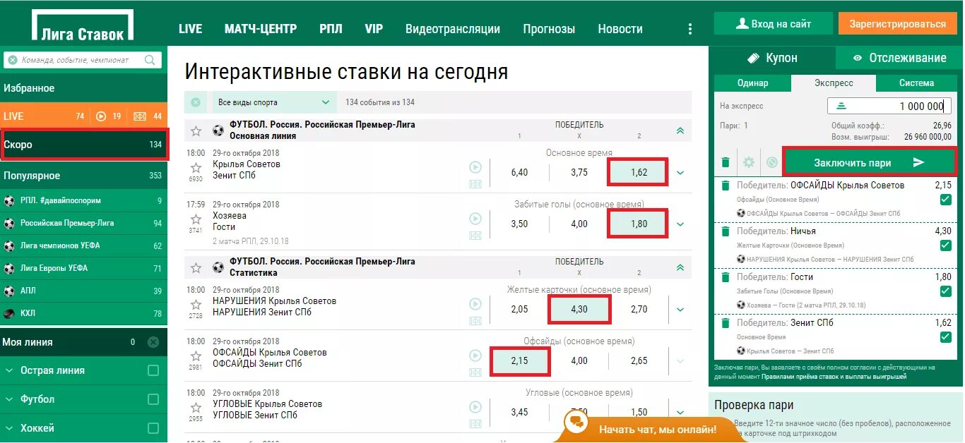
Task: Star the НАРУШЕНИЯ Крылья Советов match
Action: [196, 305]
